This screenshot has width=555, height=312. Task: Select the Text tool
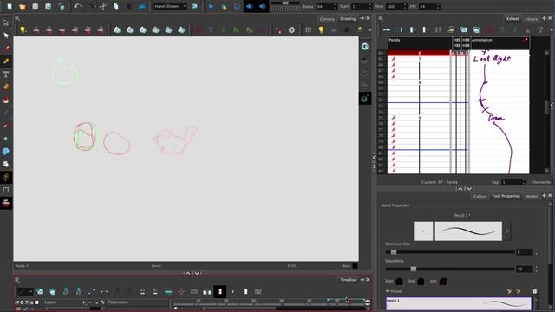[6, 74]
